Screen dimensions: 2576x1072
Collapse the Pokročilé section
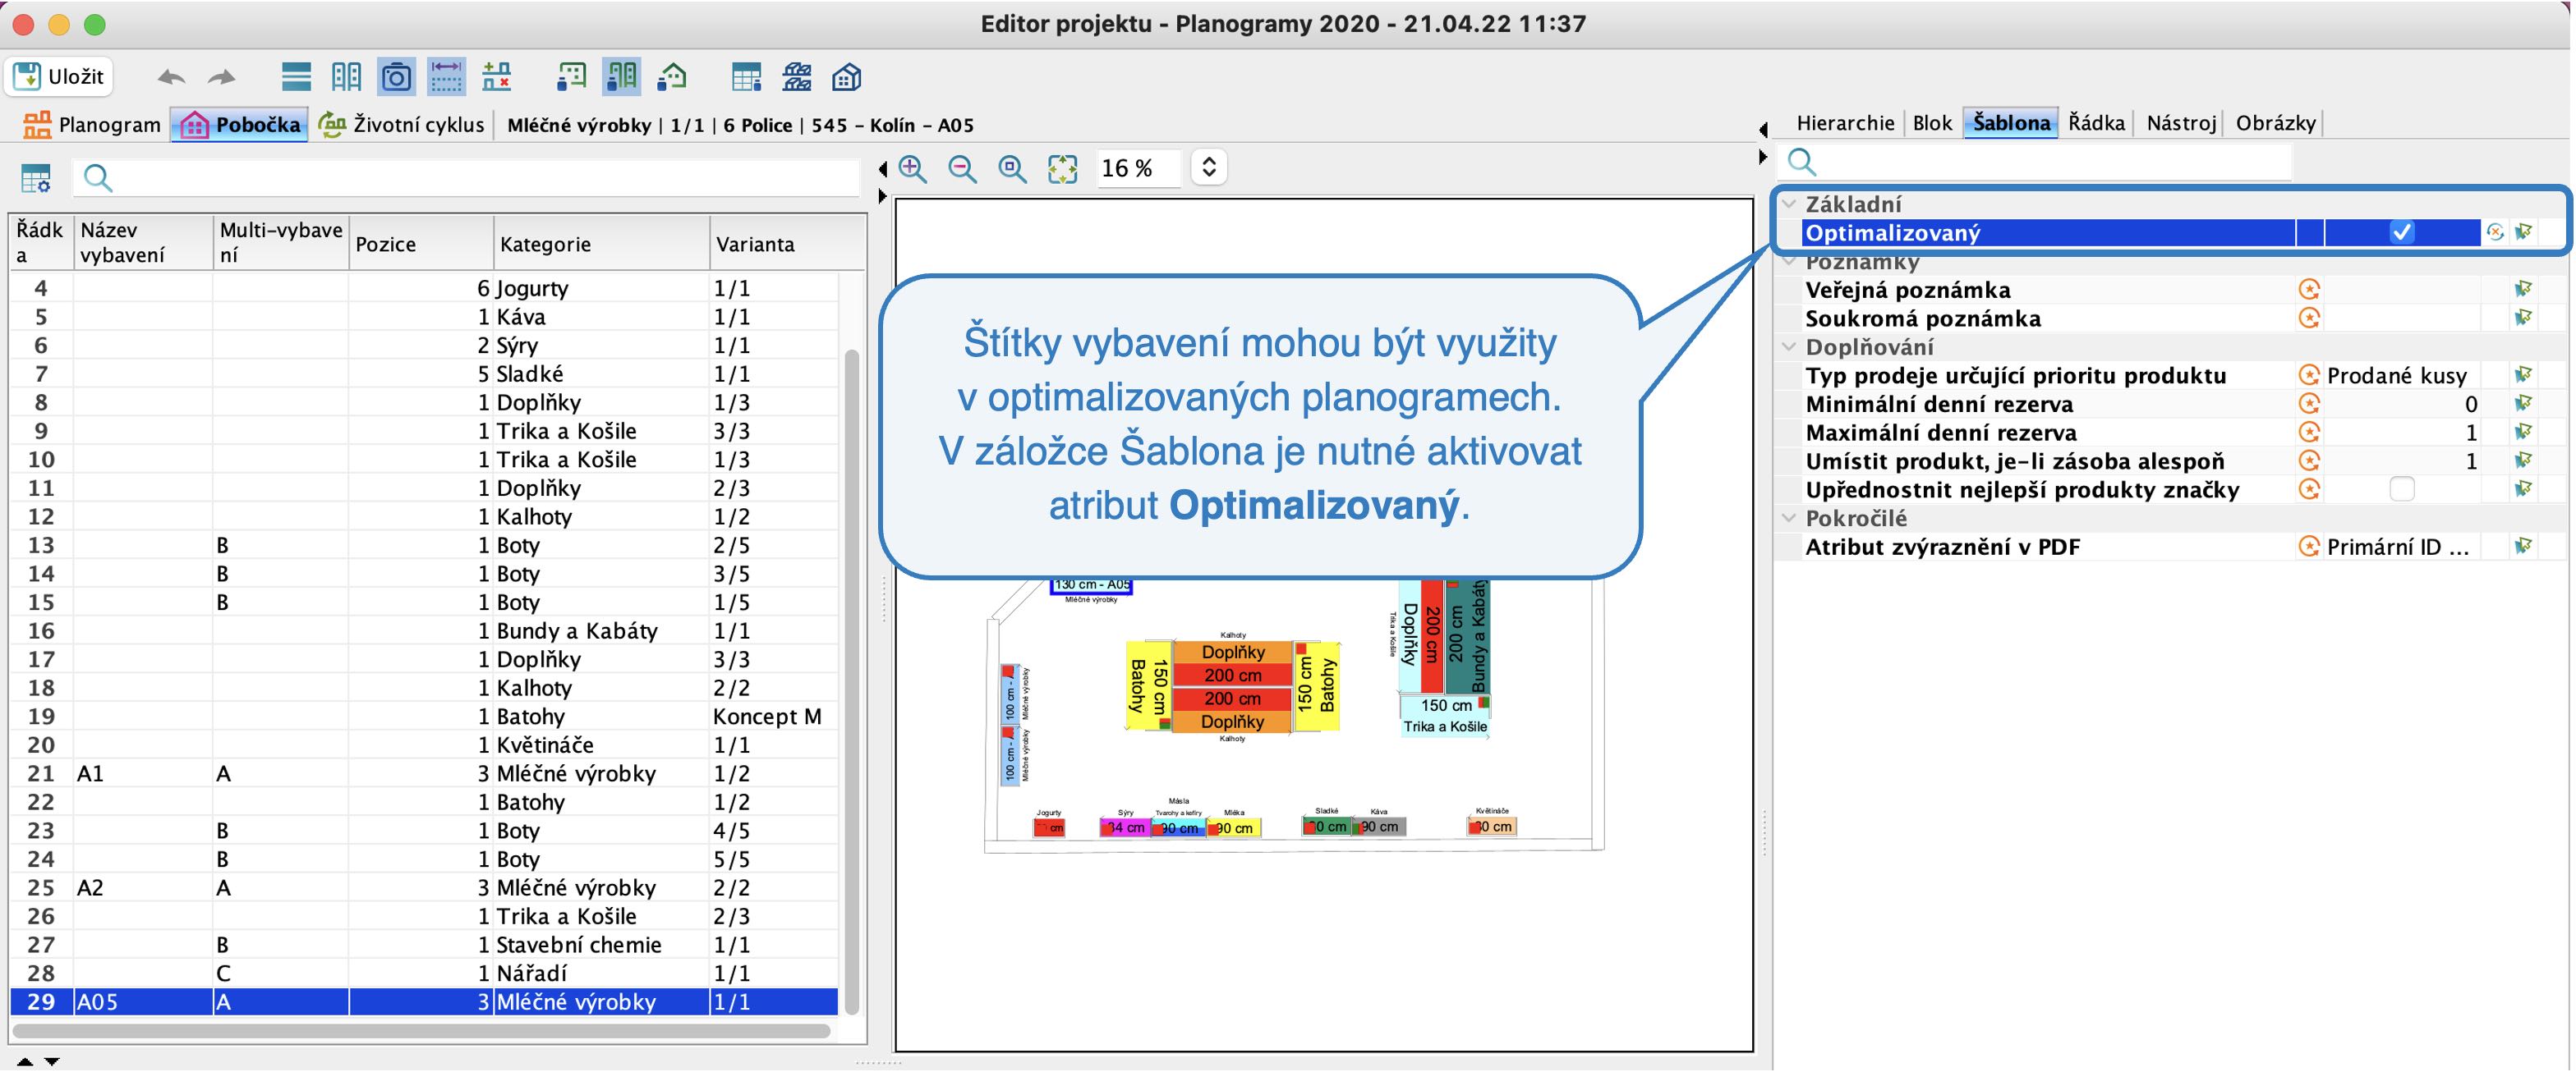click(1789, 519)
